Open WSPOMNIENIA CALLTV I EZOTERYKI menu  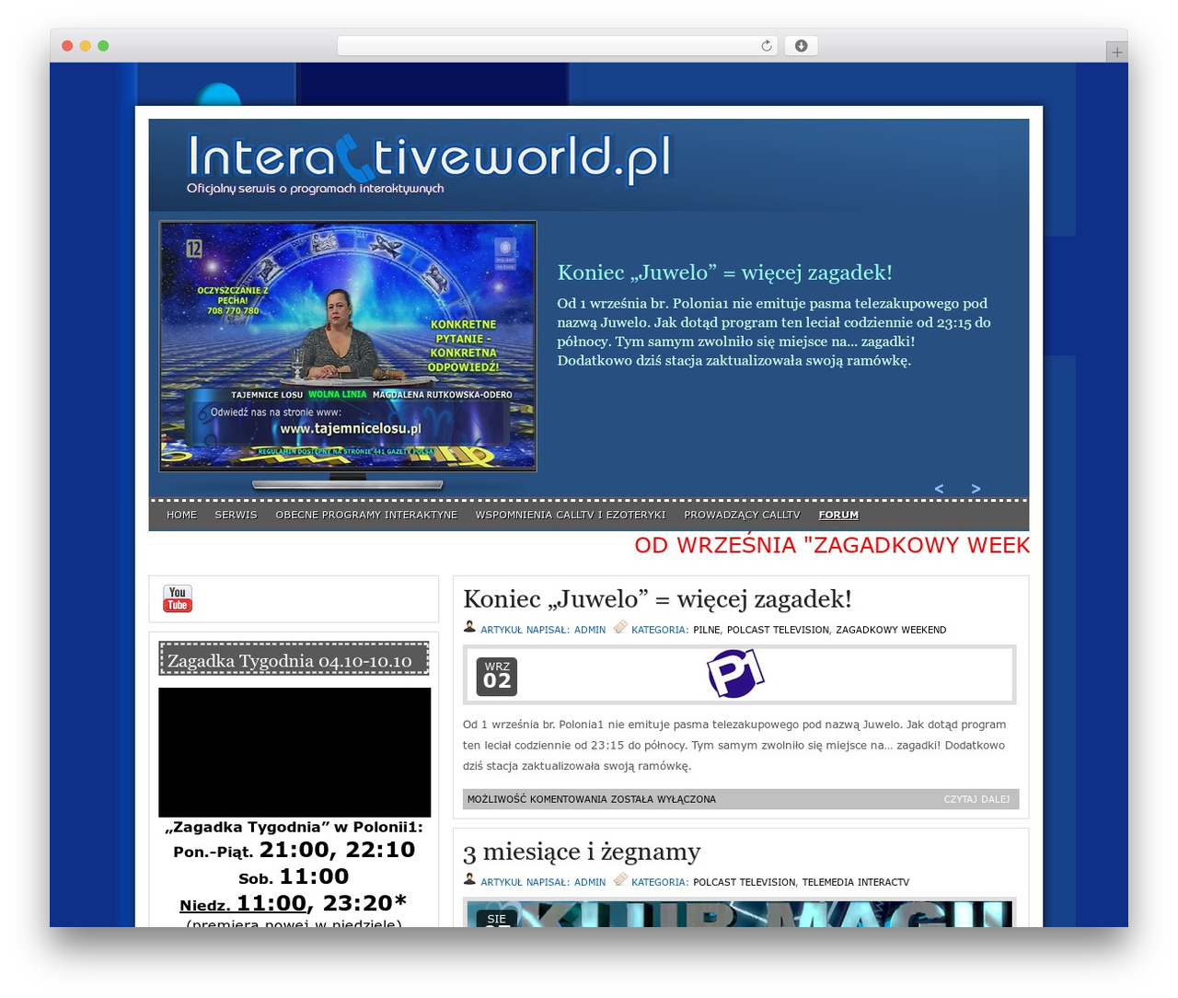click(571, 516)
